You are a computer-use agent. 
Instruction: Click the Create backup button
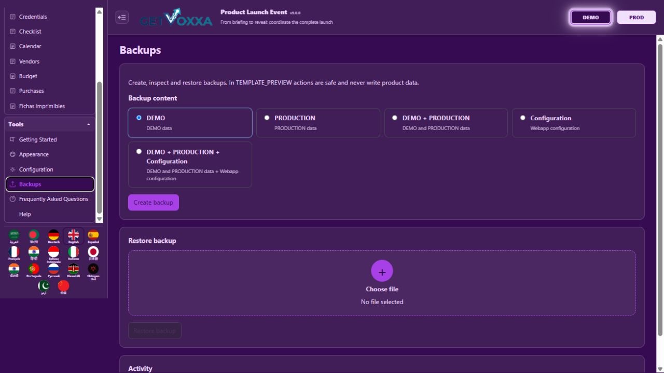154,203
